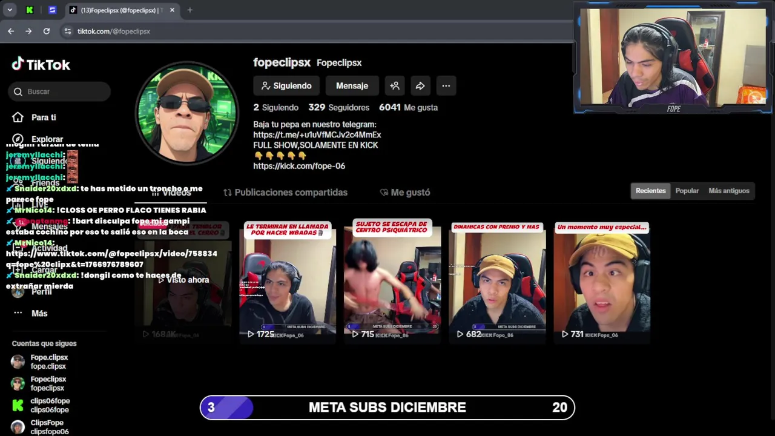The height and width of the screenshot is (436, 775).
Task: Open the Me gustó tab
Action: (404, 193)
